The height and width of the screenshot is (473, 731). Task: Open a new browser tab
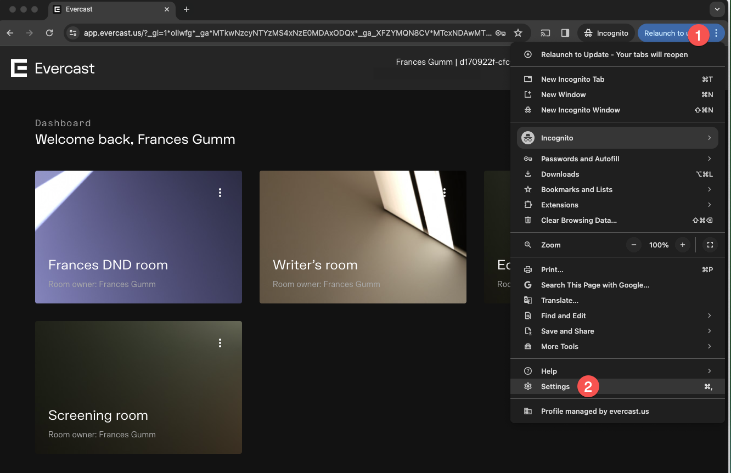pyautogui.click(x=187, y=9)
